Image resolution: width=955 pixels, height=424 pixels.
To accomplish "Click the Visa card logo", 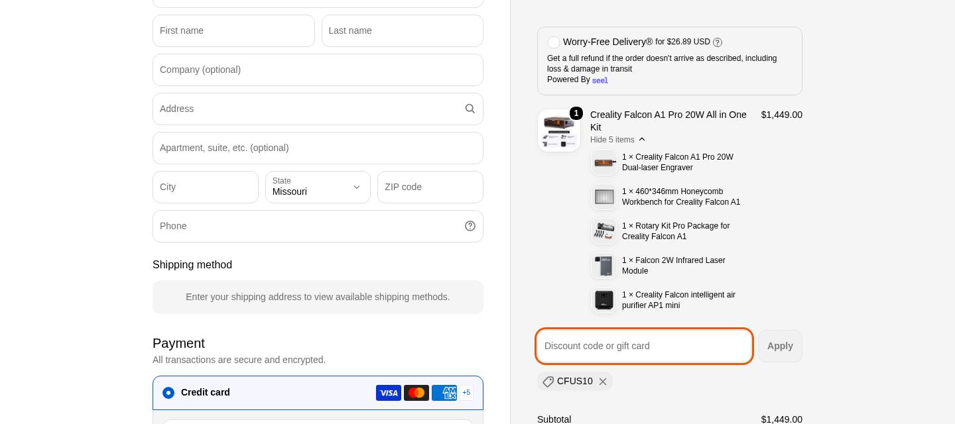I will (x=389, y=393).
